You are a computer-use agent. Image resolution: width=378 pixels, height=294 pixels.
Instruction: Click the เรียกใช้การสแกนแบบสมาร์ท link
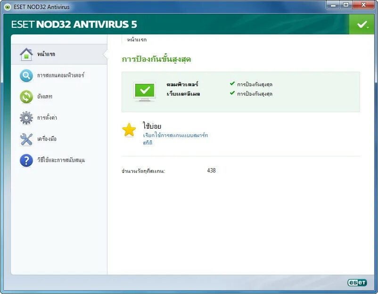point(175,135)
